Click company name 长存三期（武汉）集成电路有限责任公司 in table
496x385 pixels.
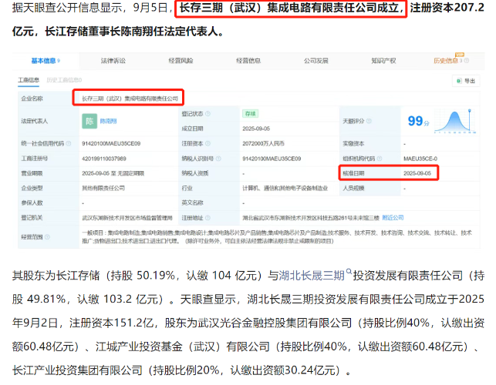click(130, 99)
